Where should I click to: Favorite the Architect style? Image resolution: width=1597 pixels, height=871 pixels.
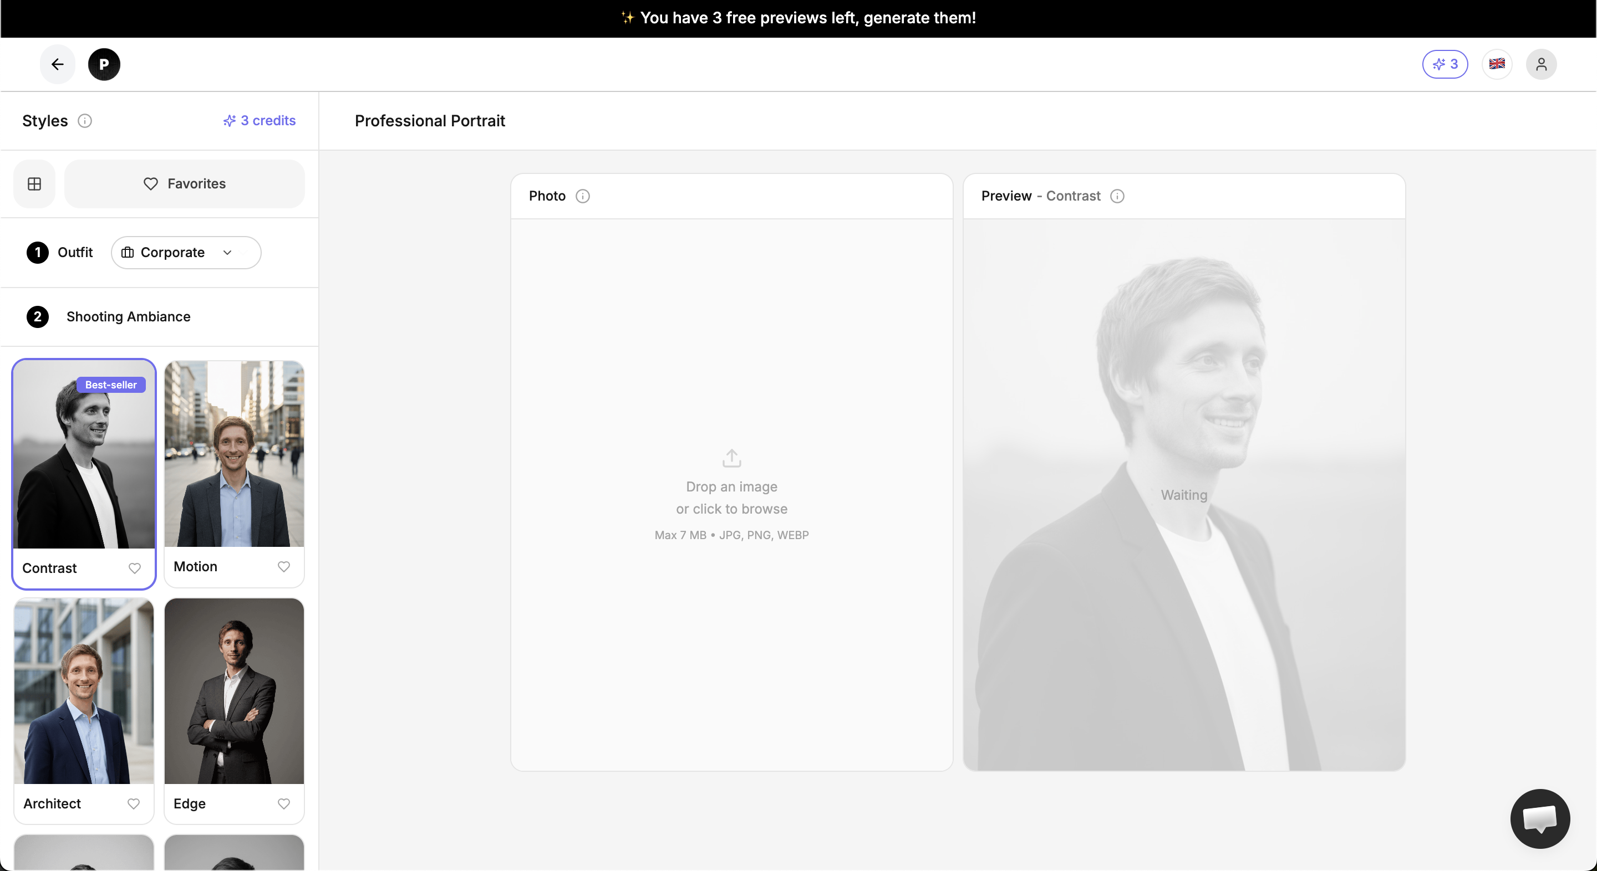coord(134,803)
